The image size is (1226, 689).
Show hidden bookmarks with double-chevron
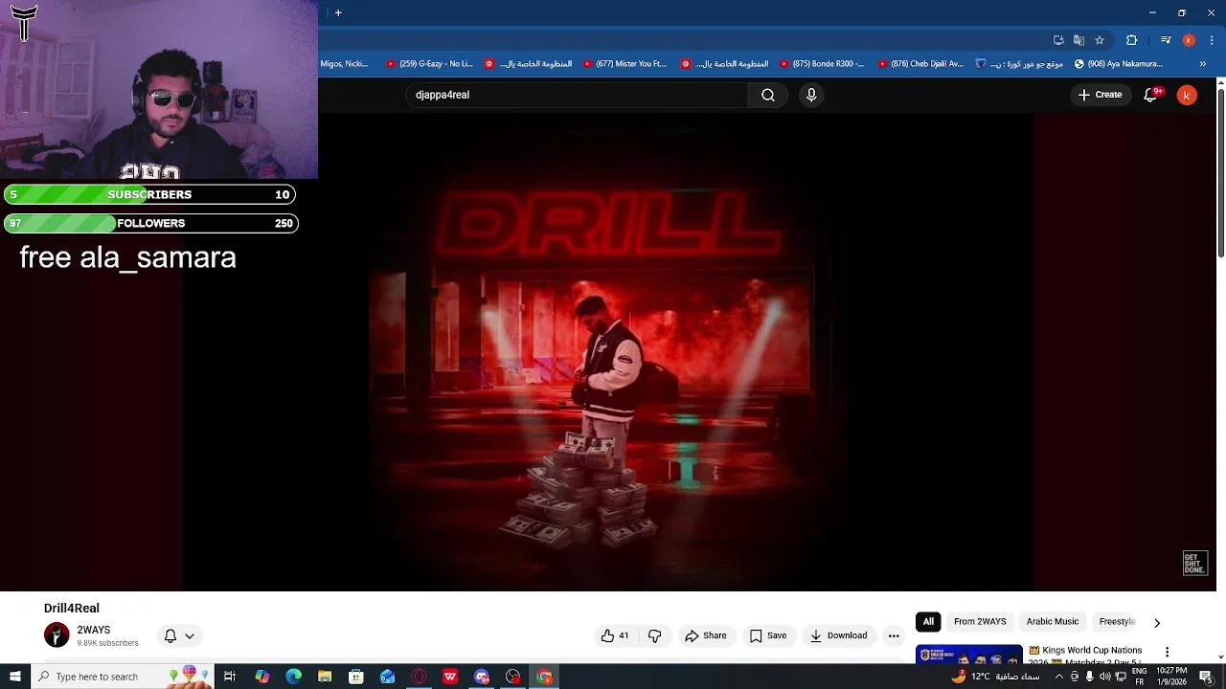coord(1203,64)
